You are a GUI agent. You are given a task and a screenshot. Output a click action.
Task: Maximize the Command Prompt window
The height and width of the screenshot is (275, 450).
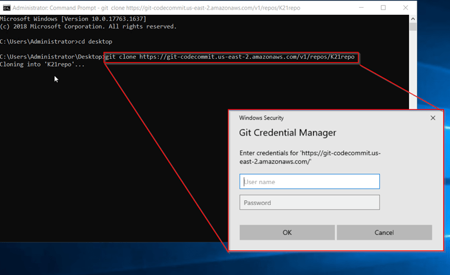(383, 8)
